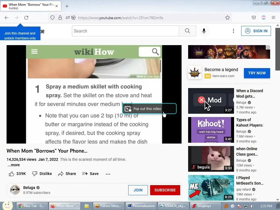Open tracking protection shield icon
Image resolution: width=280 pixels, height=210 pixels.
tap(52, 17)
